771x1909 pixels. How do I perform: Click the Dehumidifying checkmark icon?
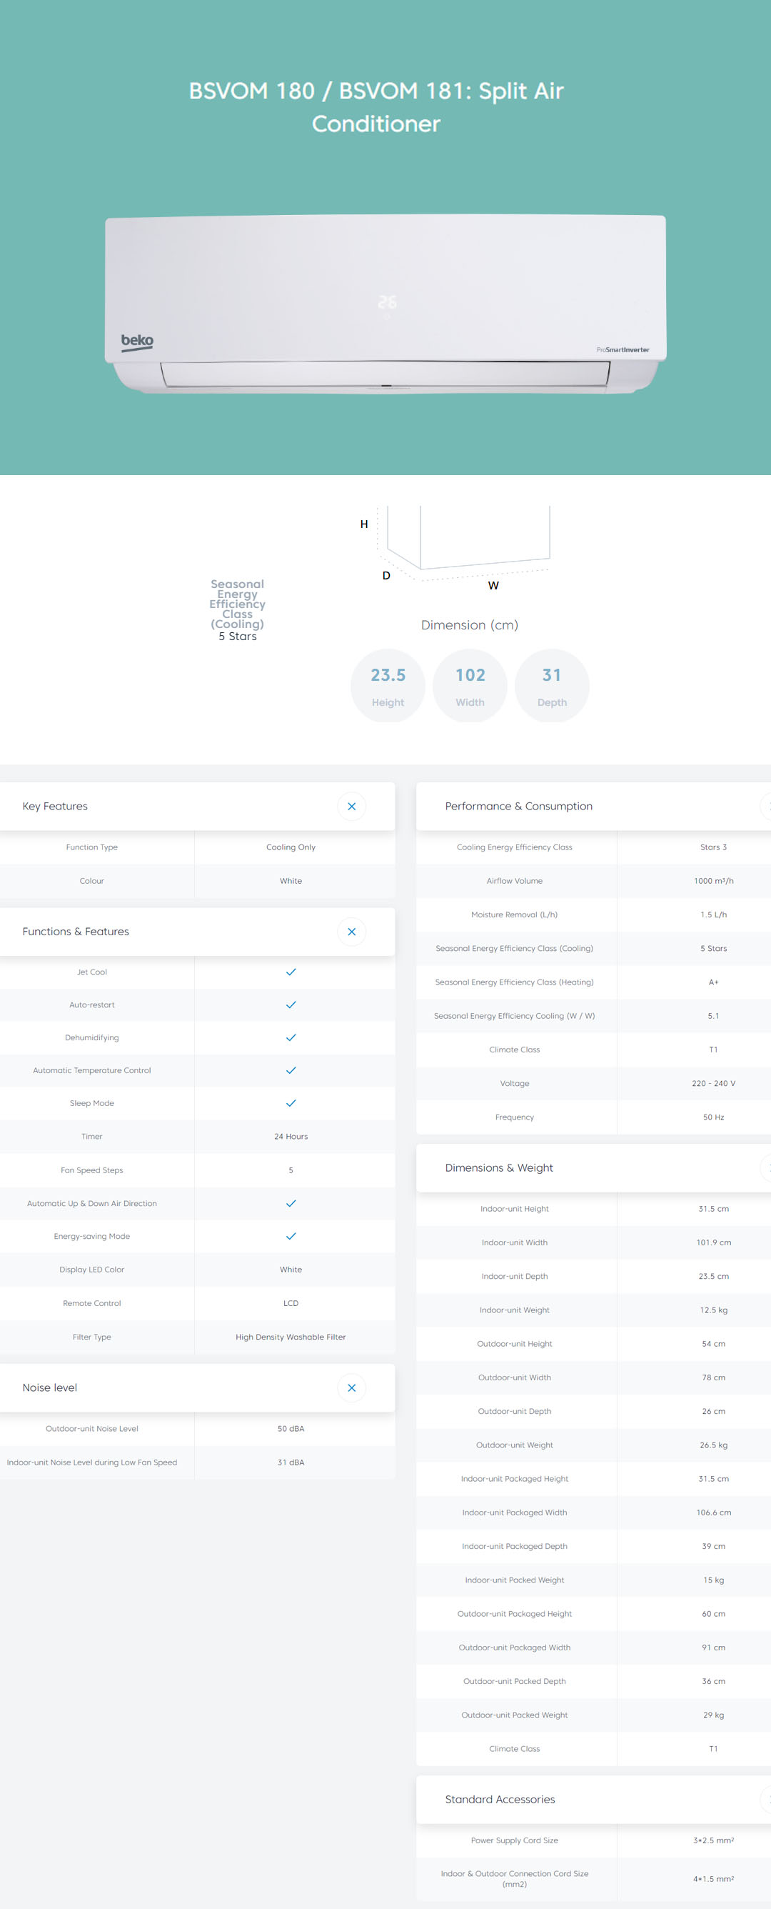[291, 1037]
